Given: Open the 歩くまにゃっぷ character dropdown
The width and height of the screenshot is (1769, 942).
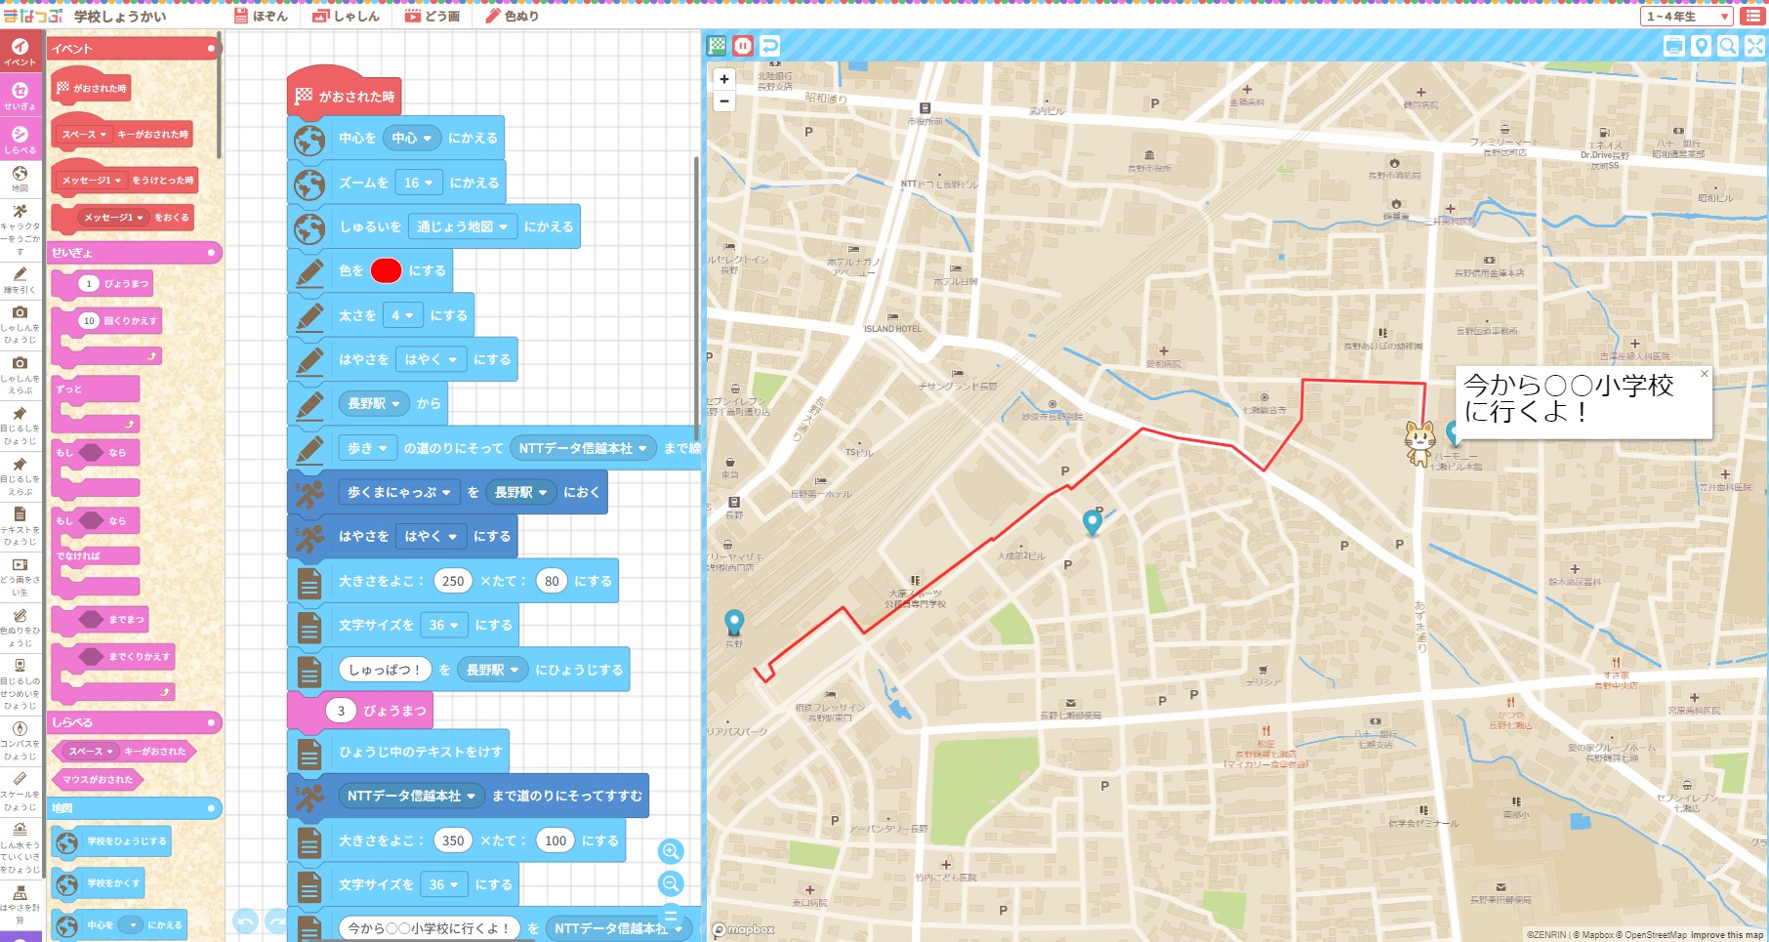Looking at the screenshot, I should point(399,492).
